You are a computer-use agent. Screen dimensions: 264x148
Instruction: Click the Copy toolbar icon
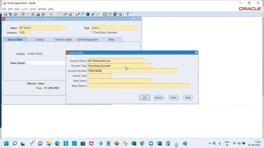coord(56,14)
